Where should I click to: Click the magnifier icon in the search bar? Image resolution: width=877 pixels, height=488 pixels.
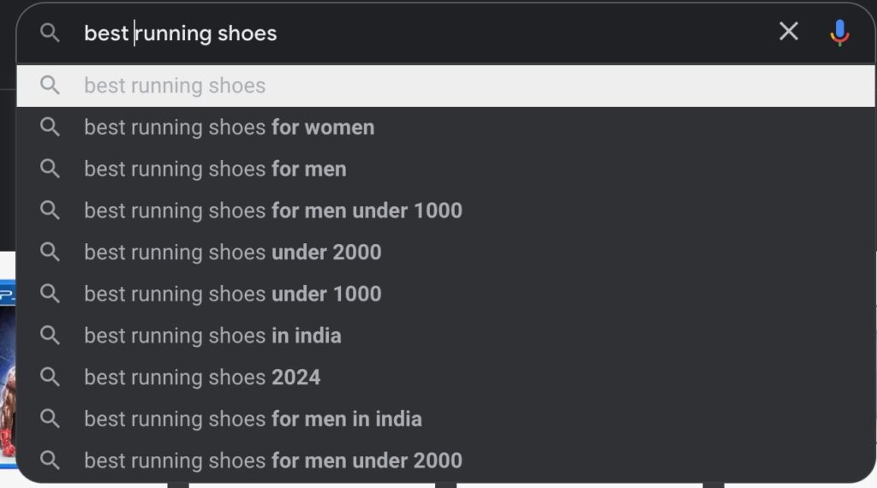(50, 33)
